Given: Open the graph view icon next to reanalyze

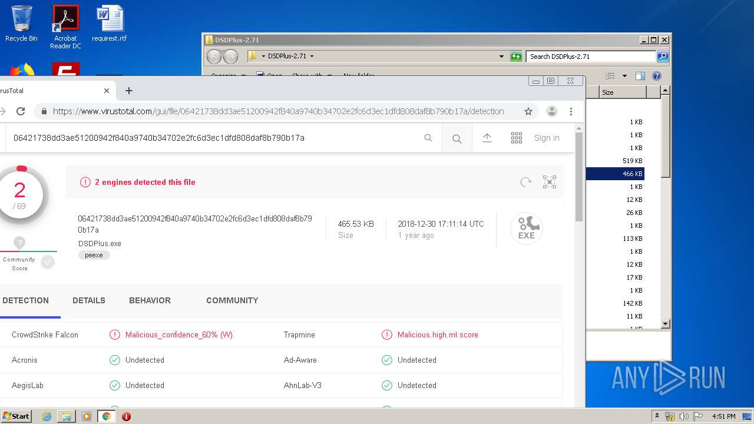Looking at the screenshot, I should tap(550, 182).
